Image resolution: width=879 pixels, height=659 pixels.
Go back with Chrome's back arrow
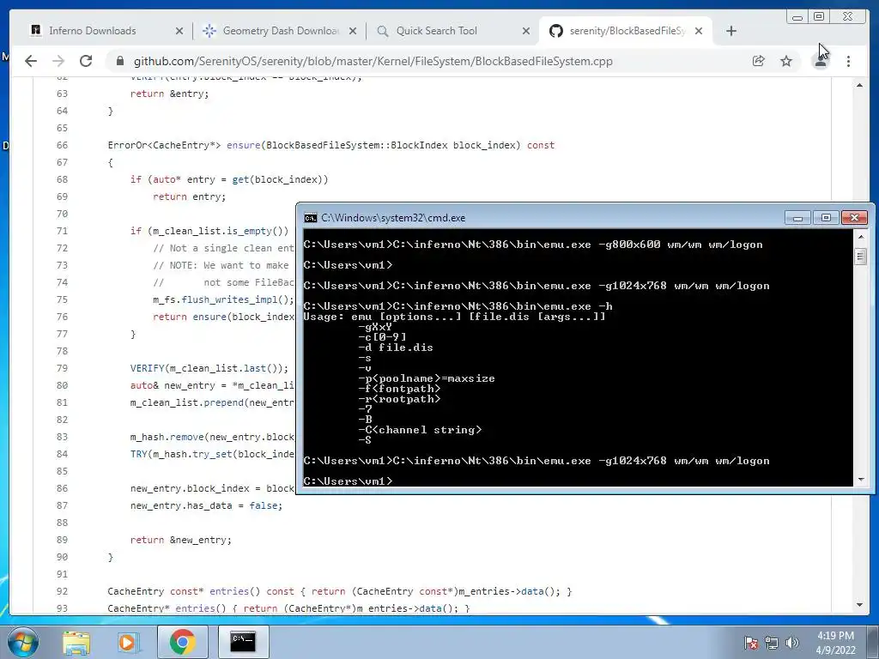pyautogui.click(x=31, y=61)
